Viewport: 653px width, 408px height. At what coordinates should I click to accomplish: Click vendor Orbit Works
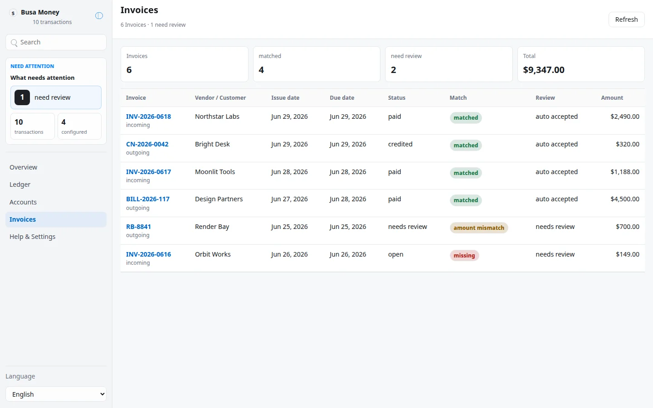(x=213, y=254)
